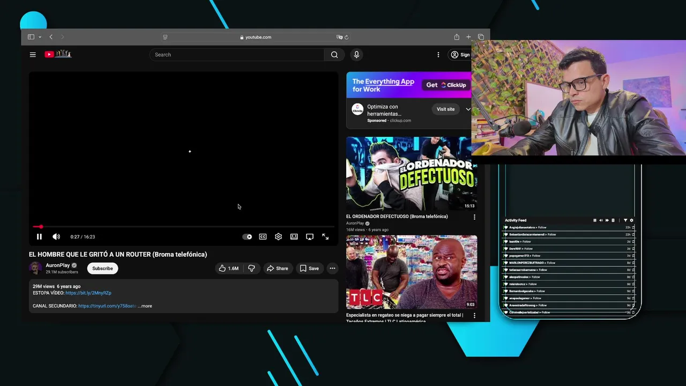
Task: Click the ClickUp banner ad
Action: (409, 85)
